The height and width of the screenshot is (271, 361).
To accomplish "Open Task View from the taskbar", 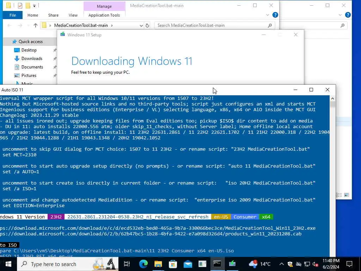I will click(x=127, y=264).
